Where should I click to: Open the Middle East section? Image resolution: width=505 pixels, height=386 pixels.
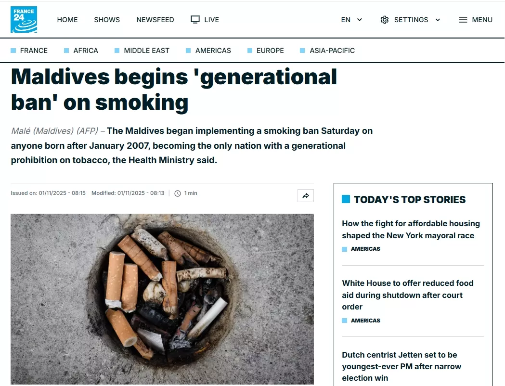tap(146, 51)
